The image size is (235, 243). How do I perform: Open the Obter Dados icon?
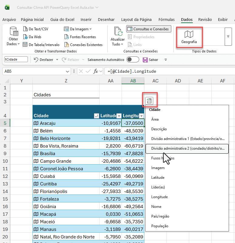[x=13, y=32]
